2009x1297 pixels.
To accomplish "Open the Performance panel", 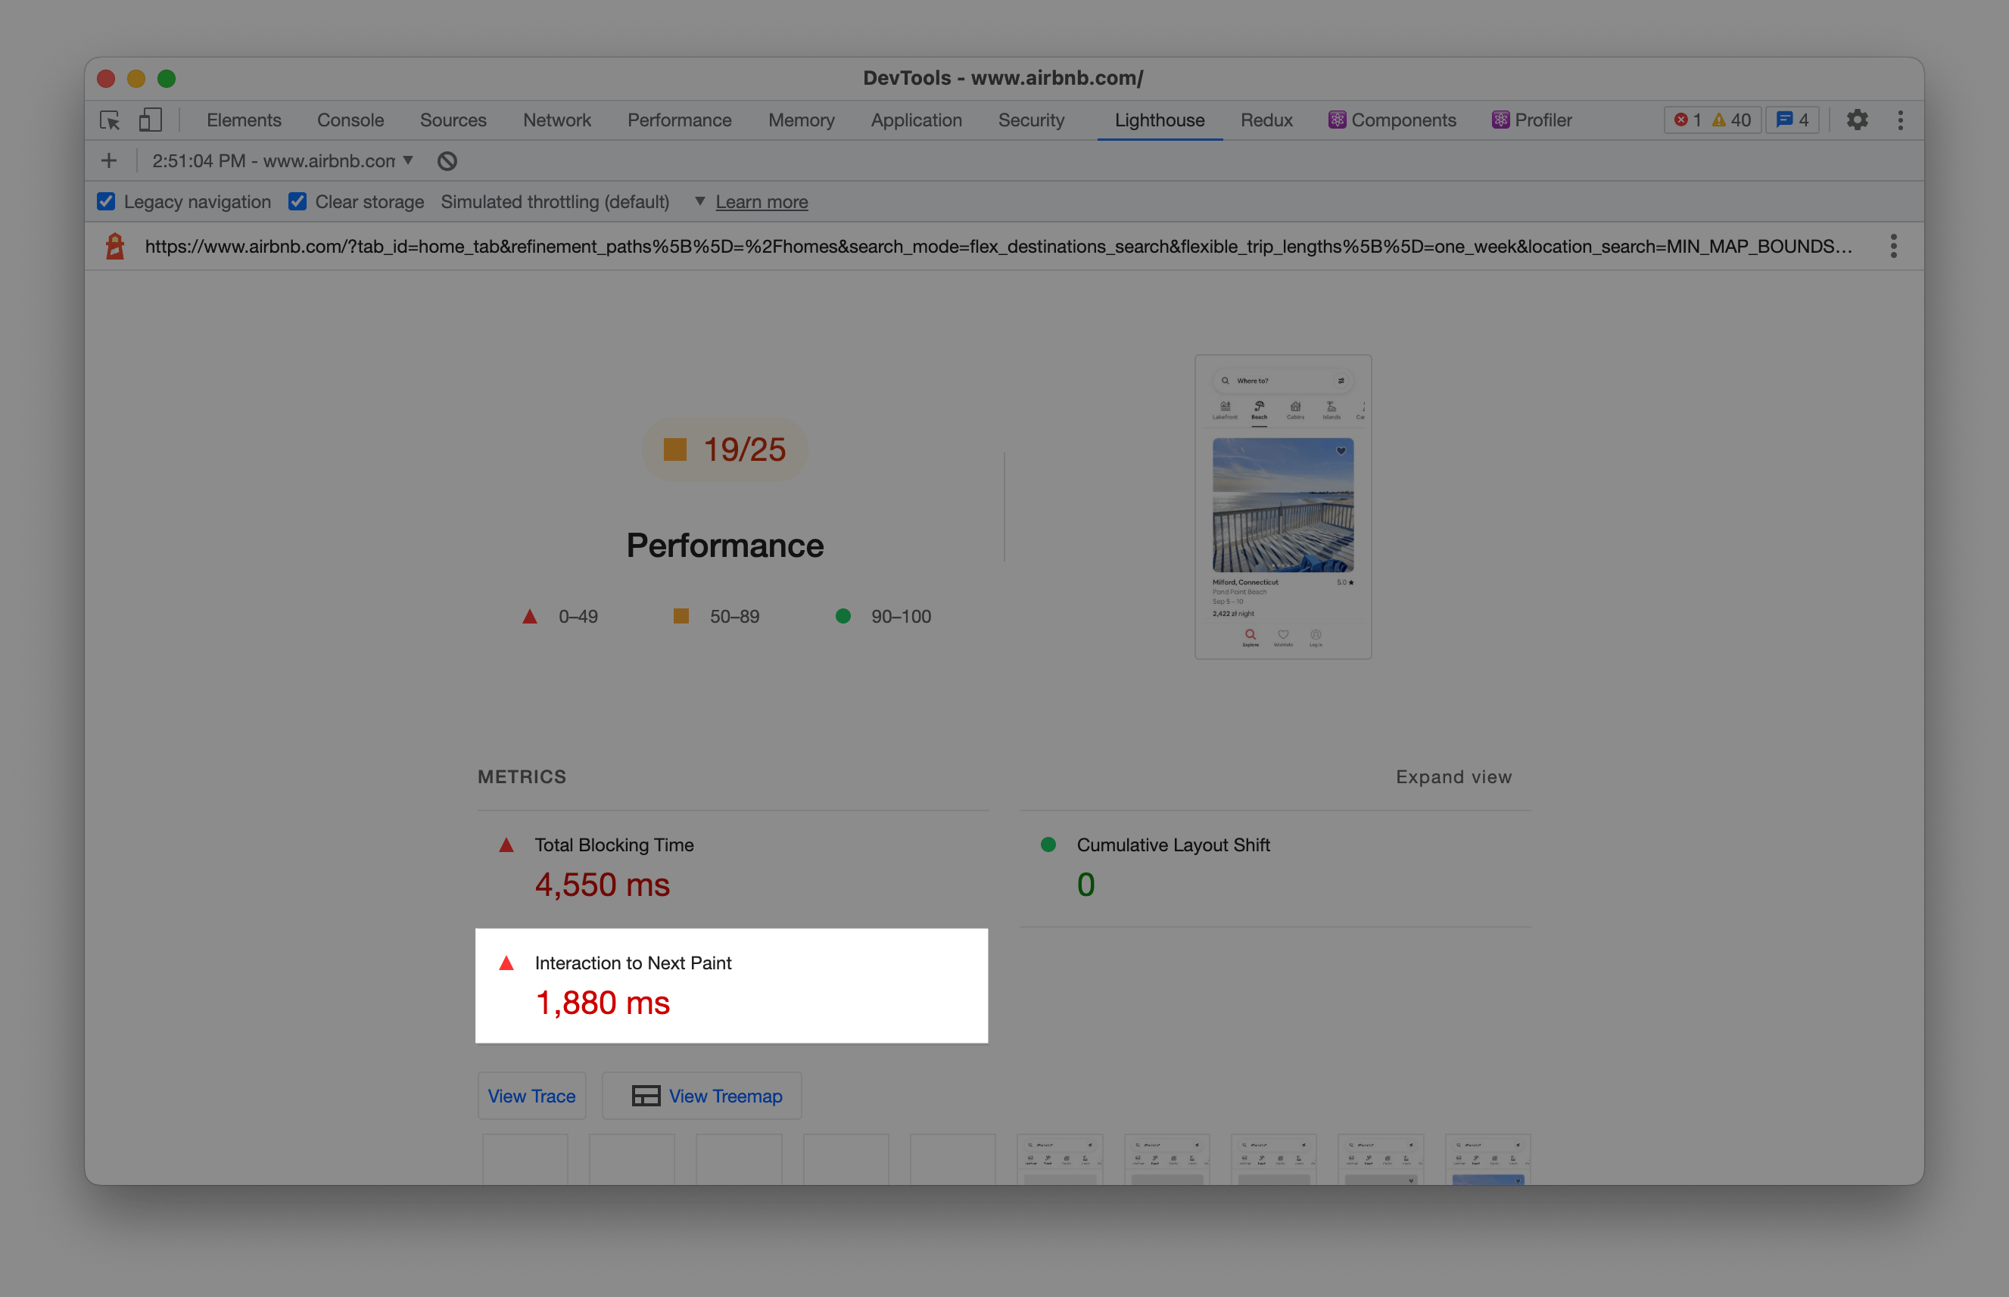I will coord(679,120).
